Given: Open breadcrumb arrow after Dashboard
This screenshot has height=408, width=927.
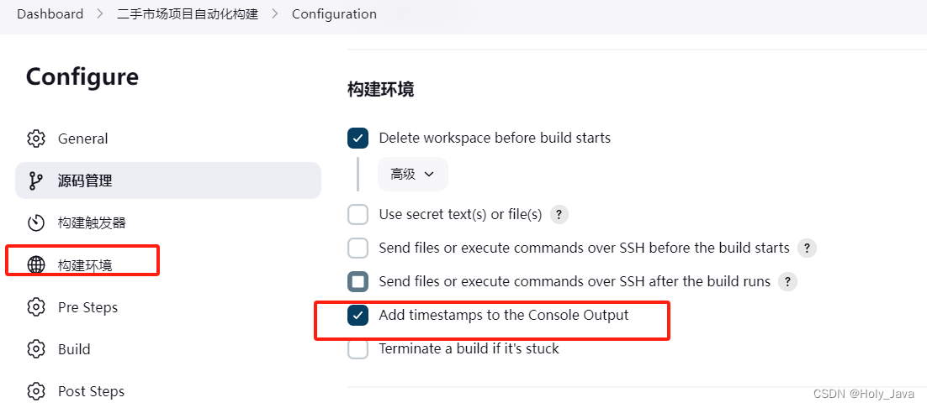Looking at the screenshot, I should tap(100, 14).
